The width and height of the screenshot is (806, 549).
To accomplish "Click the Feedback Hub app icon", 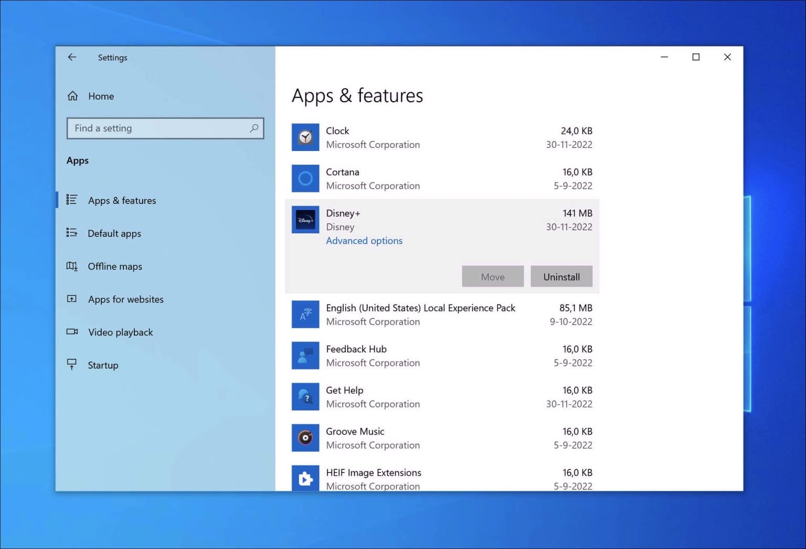I will (305, 356).
